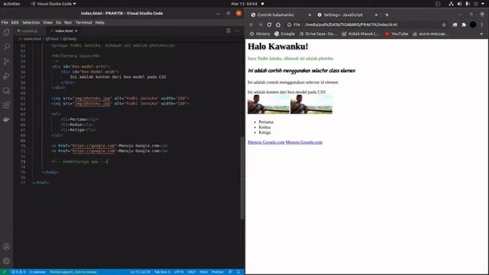
Task: Close the index.html editor tab
Action: pyautogui.click(x=76, y=31)
